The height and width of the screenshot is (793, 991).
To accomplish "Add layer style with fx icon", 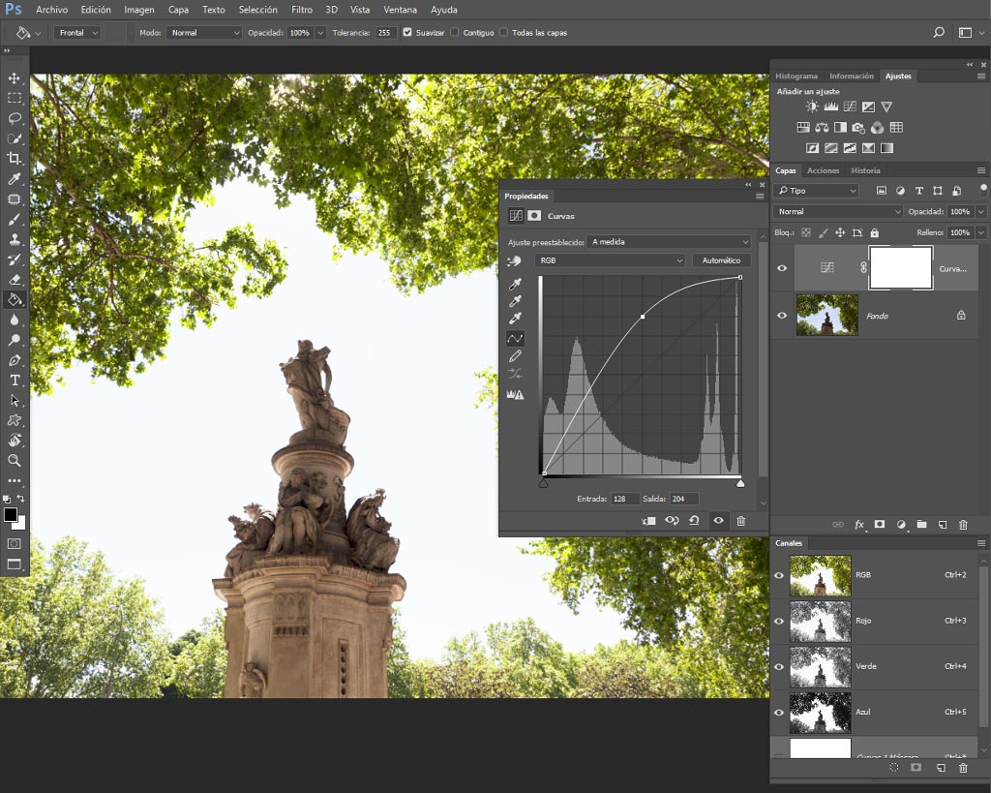I will [859, 524].
